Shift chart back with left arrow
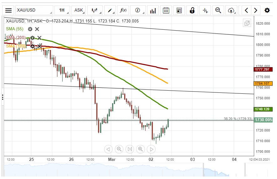 point(246,10)
